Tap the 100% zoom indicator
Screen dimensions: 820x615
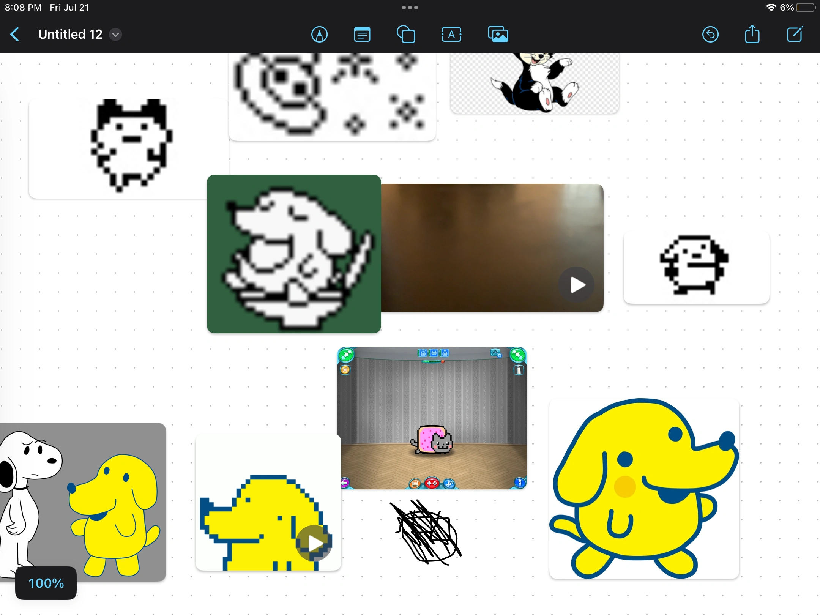[45, 583]
